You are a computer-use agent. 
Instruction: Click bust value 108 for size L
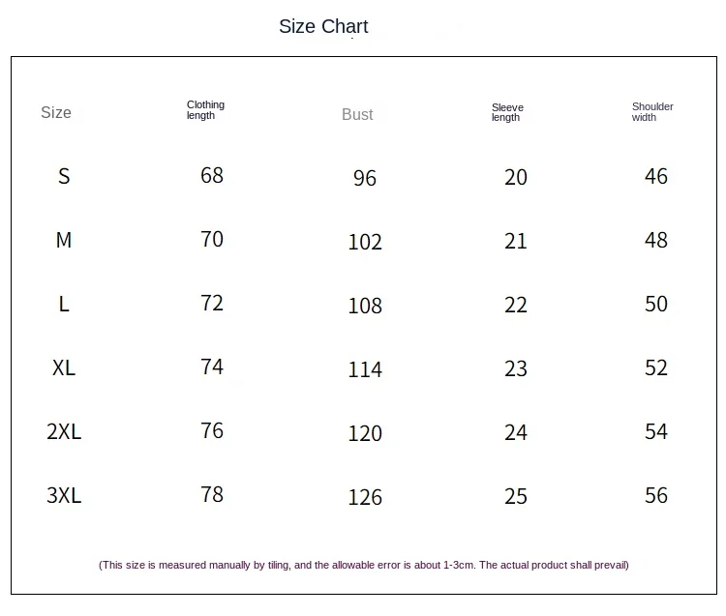[365, 306]
